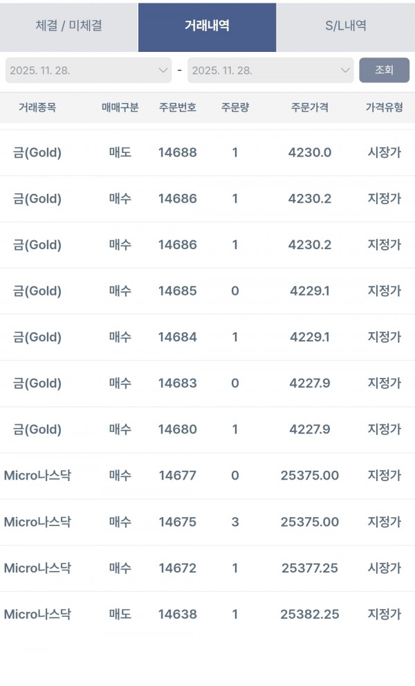Open the S/L내역 tab

[346, 26]
